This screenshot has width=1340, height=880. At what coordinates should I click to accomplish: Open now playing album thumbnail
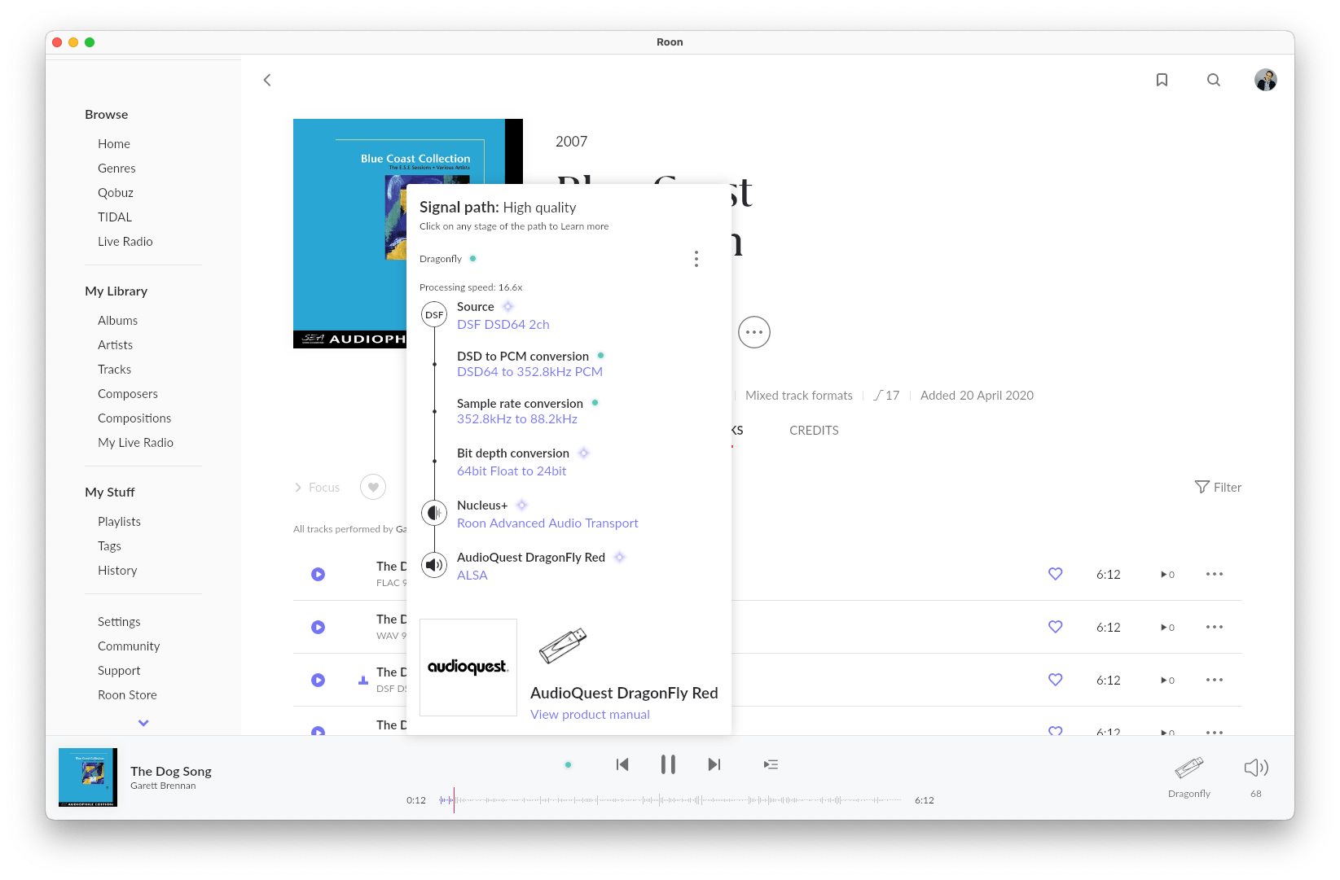coord(88,777)
